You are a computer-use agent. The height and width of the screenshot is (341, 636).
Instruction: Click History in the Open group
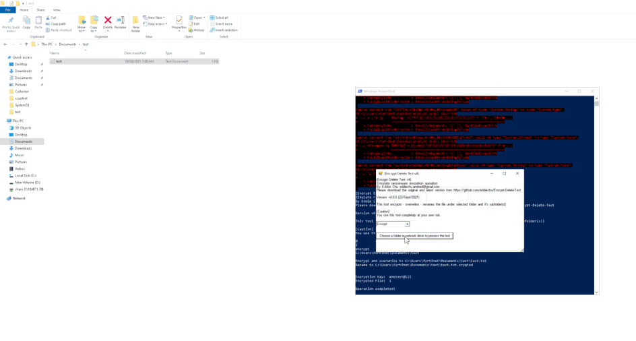pyautogui.click(x=196, y=30)
